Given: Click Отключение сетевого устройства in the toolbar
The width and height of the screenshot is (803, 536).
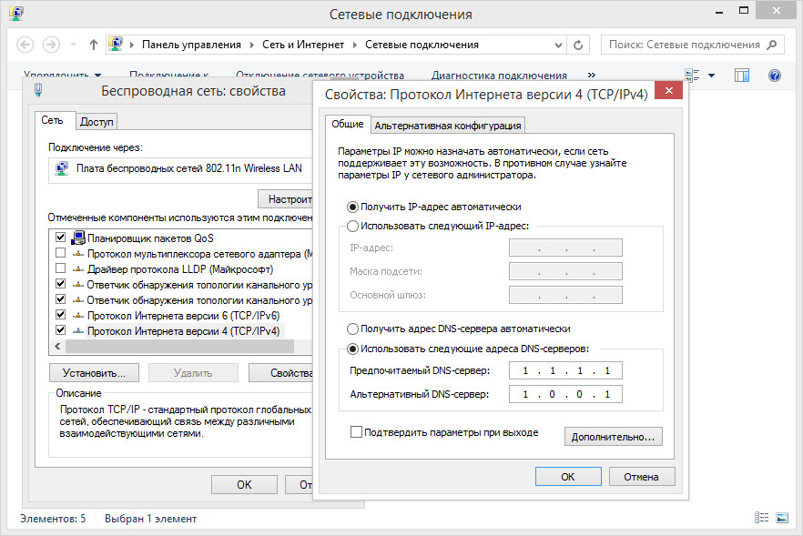Looking at the screenshot, I should tap(320, 76).
